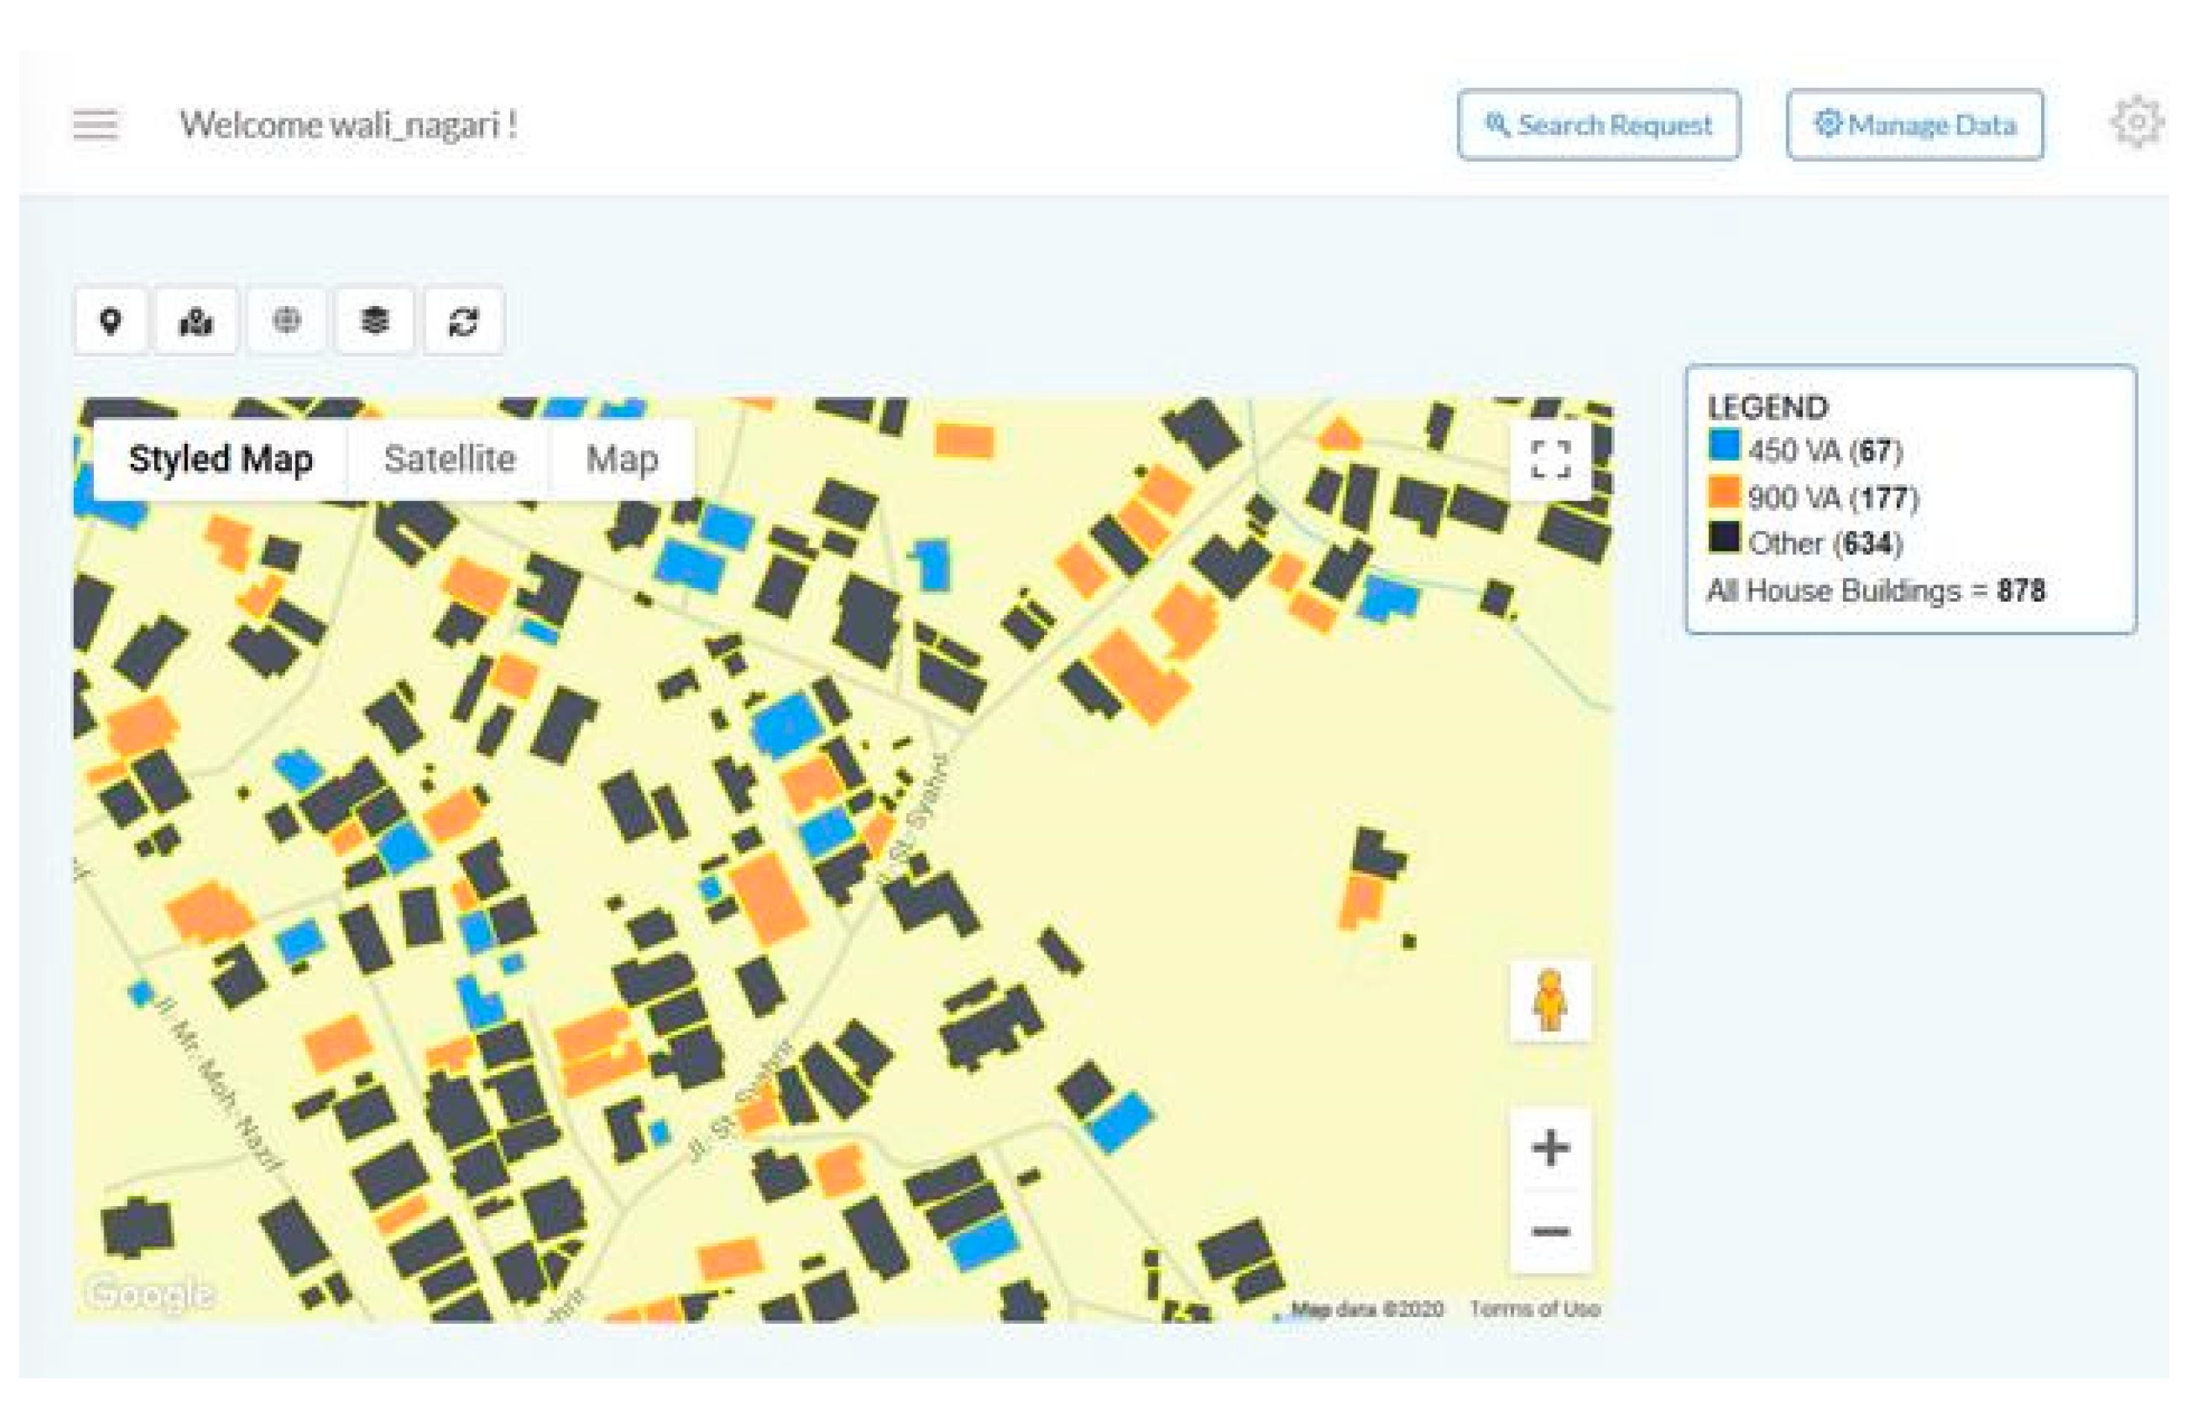Click the map marked area tool
Viewport: 2196px width, 1405px height.
pos(196,321)
